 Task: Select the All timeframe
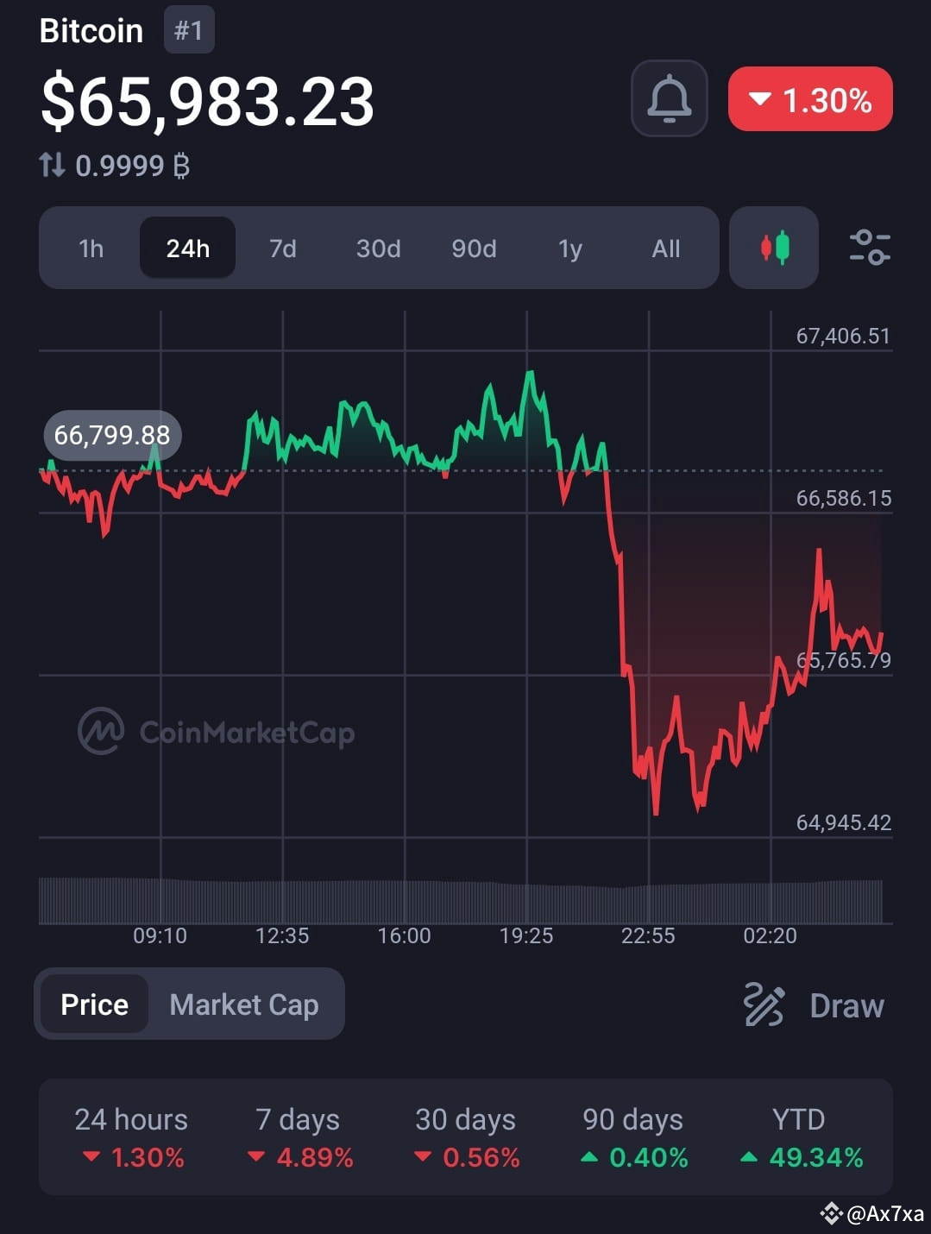tap(665, 249)
